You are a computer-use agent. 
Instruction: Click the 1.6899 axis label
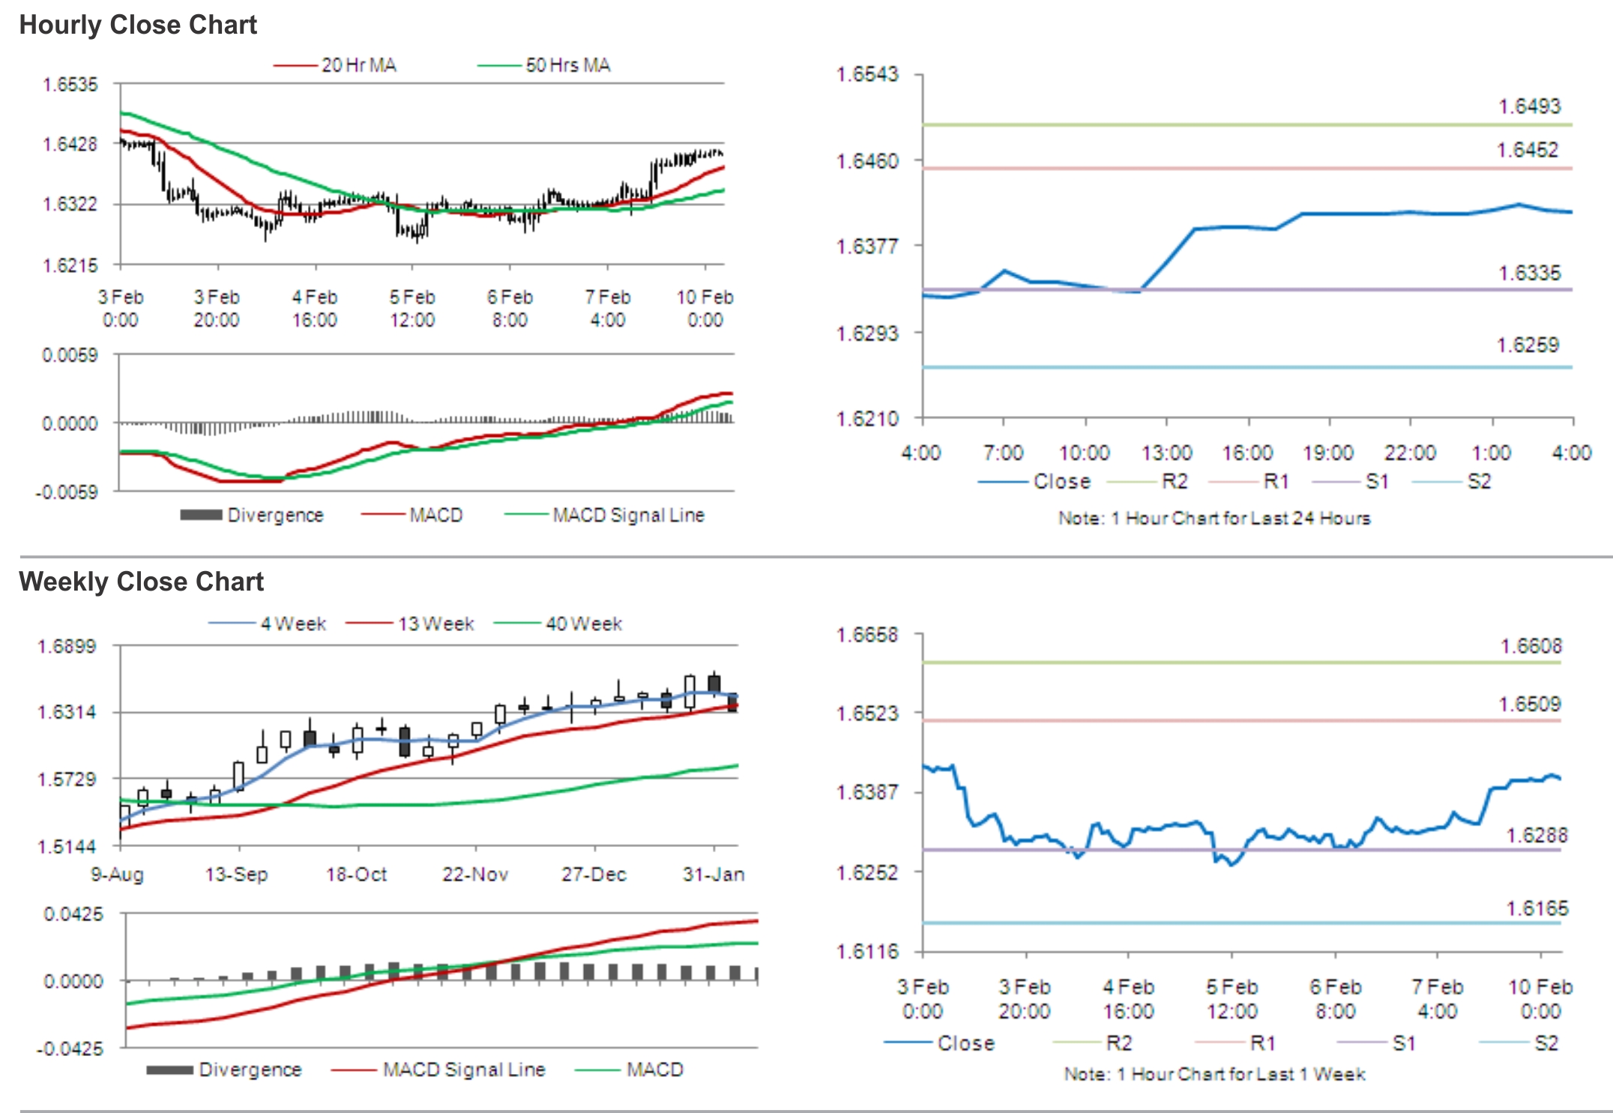(67, 646)
